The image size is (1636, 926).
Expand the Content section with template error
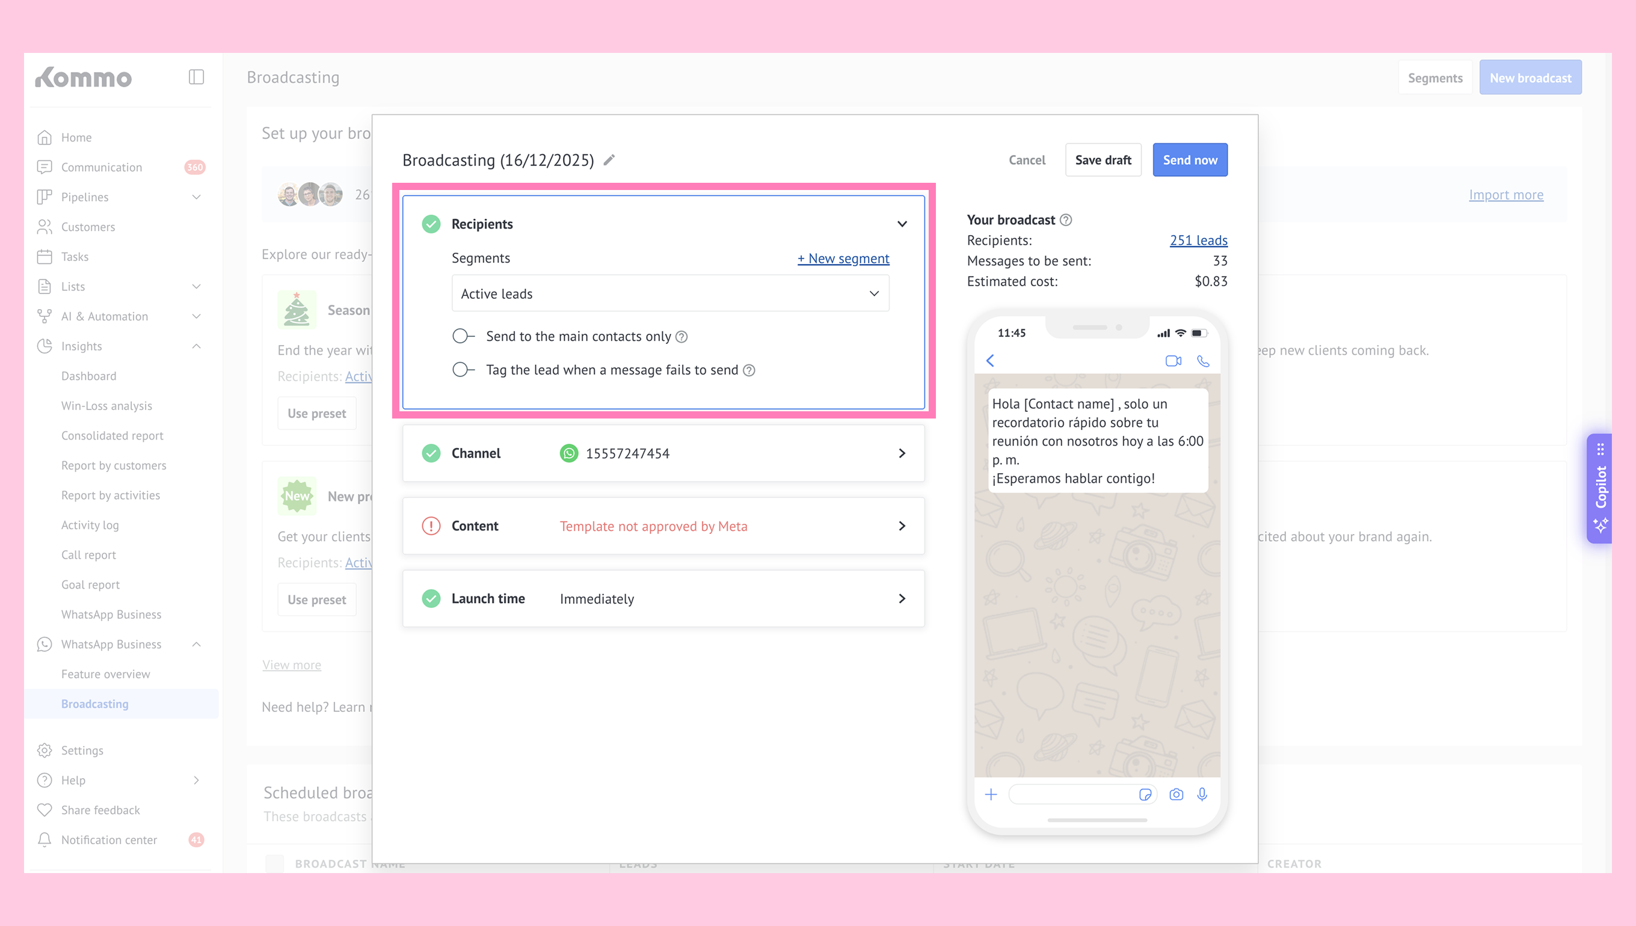[902, 526]
